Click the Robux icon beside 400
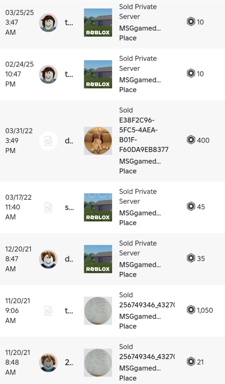 191,140
